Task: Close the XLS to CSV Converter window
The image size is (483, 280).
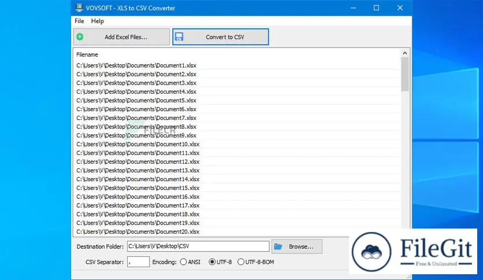Action: 400,8
